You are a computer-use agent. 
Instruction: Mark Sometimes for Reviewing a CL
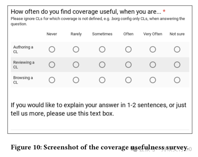(102, 65)
